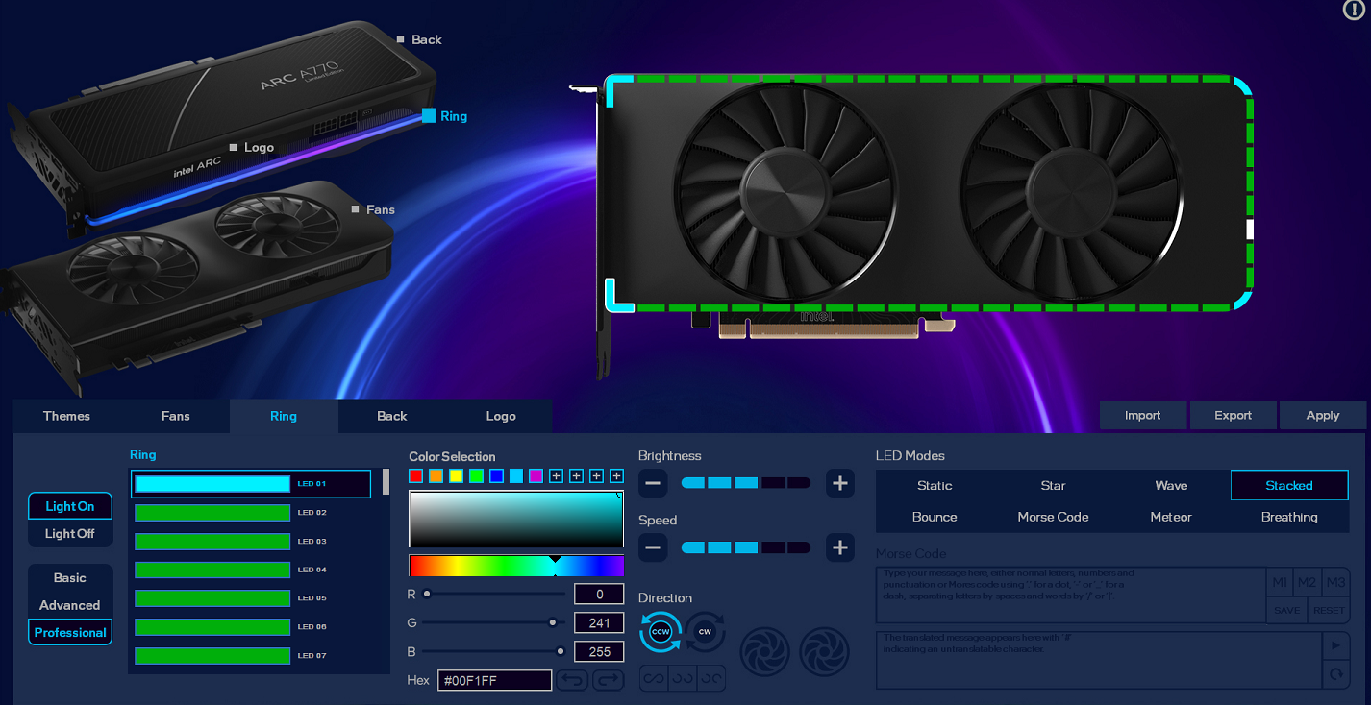
Task: Decrease Speed with the minus button
Action: tap(653, 547)
